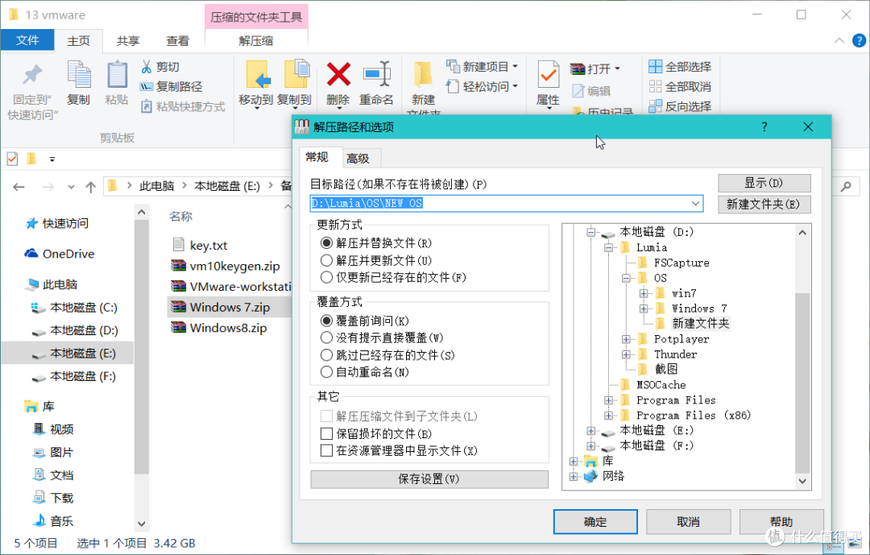
Task: Click the Edit (编辑) ribbon item
Action: point(591,91)
